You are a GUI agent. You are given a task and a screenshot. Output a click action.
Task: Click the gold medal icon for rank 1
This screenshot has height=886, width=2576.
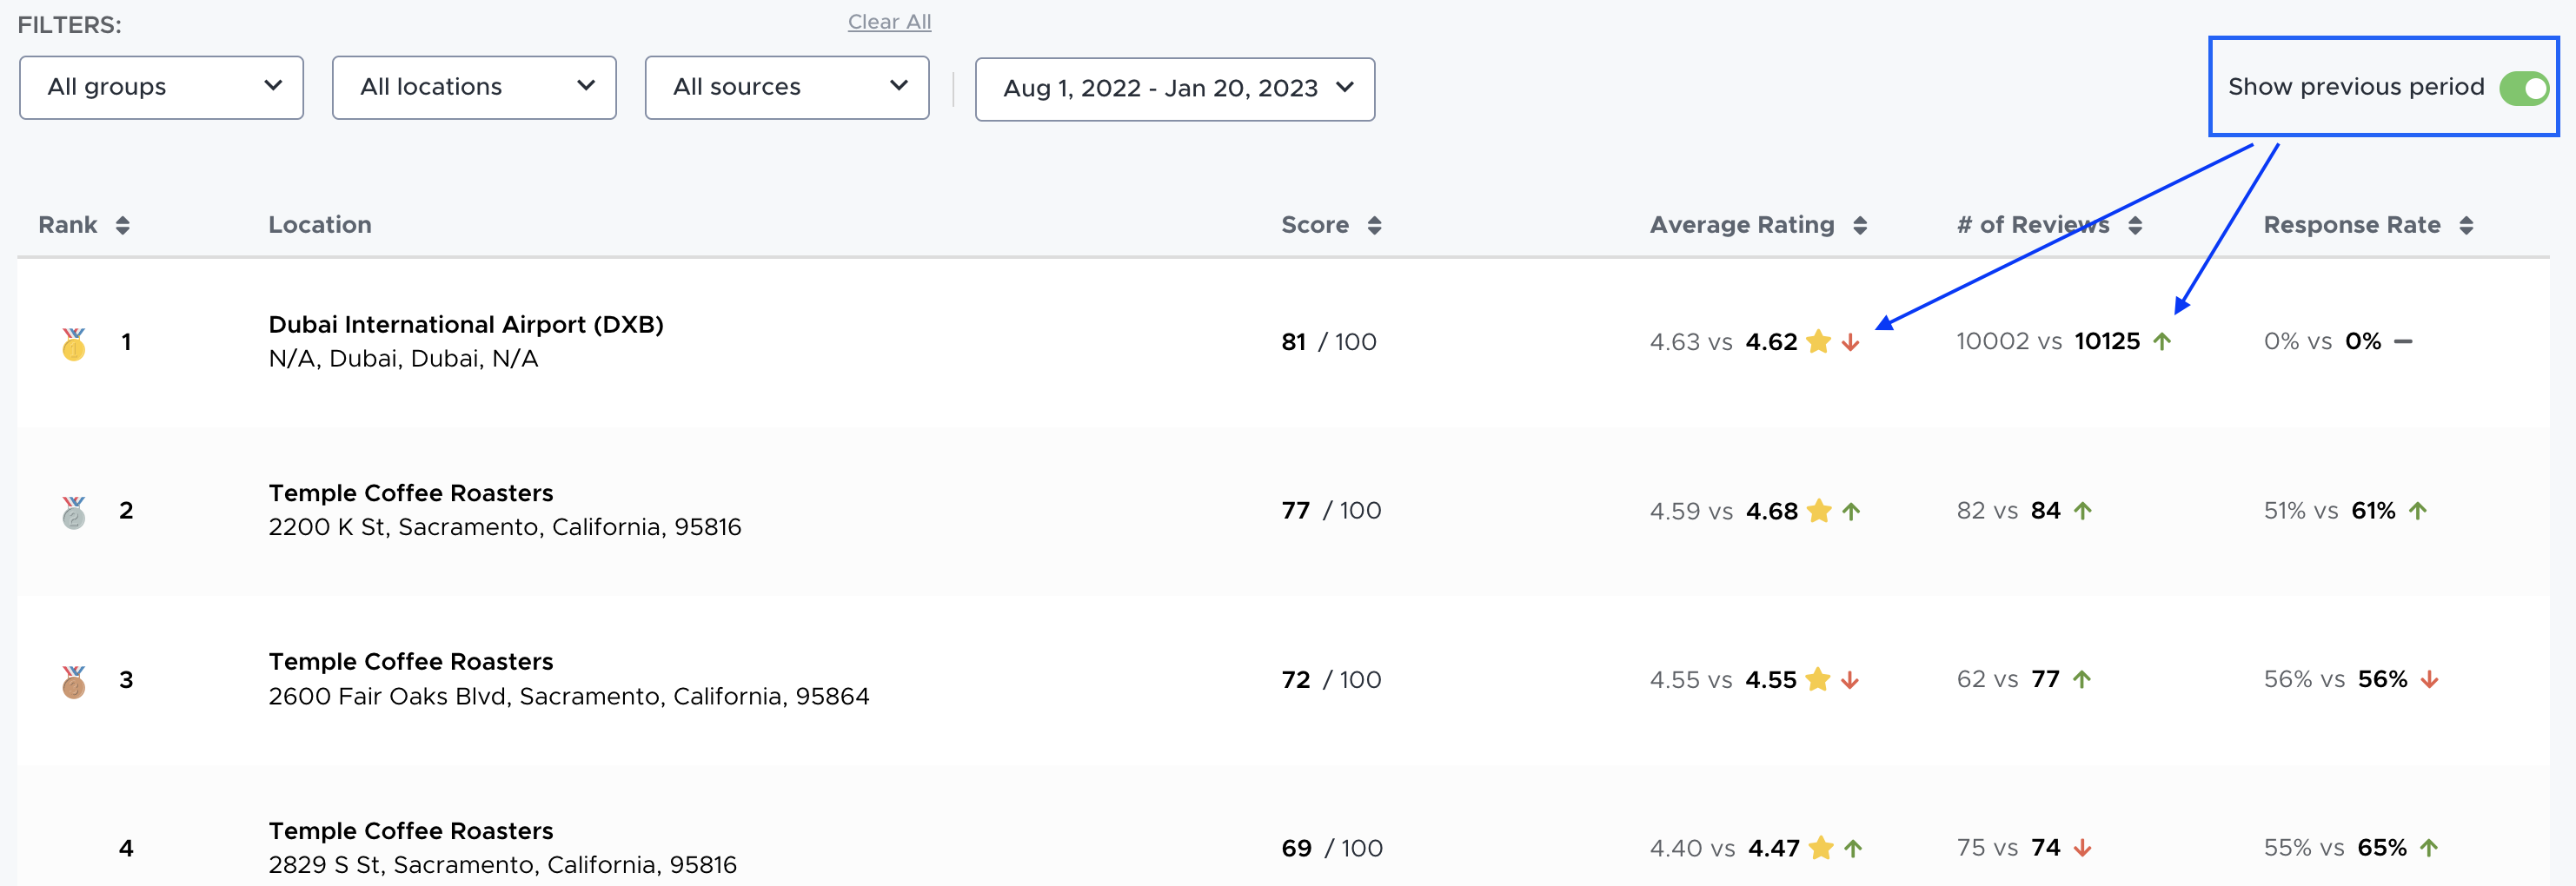[73, 344]
